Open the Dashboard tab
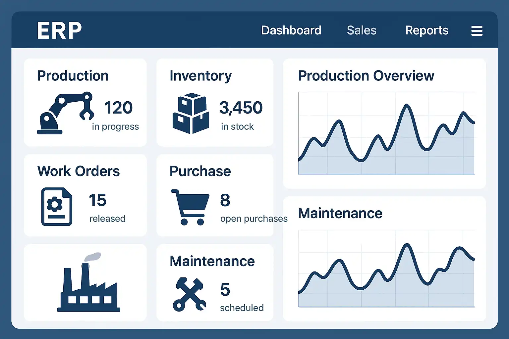Screen dimensions: 509x339 tap(291, 30)
